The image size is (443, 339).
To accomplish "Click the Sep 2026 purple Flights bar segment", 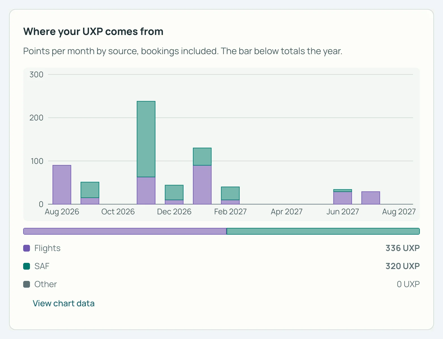I will (90, 201).
